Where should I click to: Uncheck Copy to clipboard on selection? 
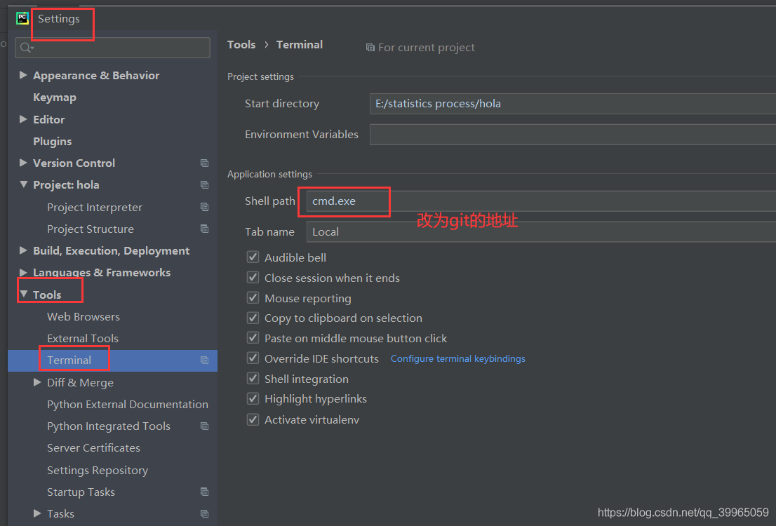(x=253, y=318)
